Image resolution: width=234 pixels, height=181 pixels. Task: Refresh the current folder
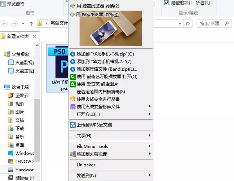point(188,23)
